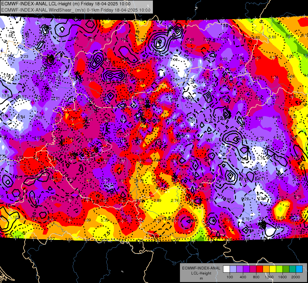Image resolution: width=308 pixels, height=283 pixels.
Task: Click the shear value 7.82
Action: (x=210, y=180)
